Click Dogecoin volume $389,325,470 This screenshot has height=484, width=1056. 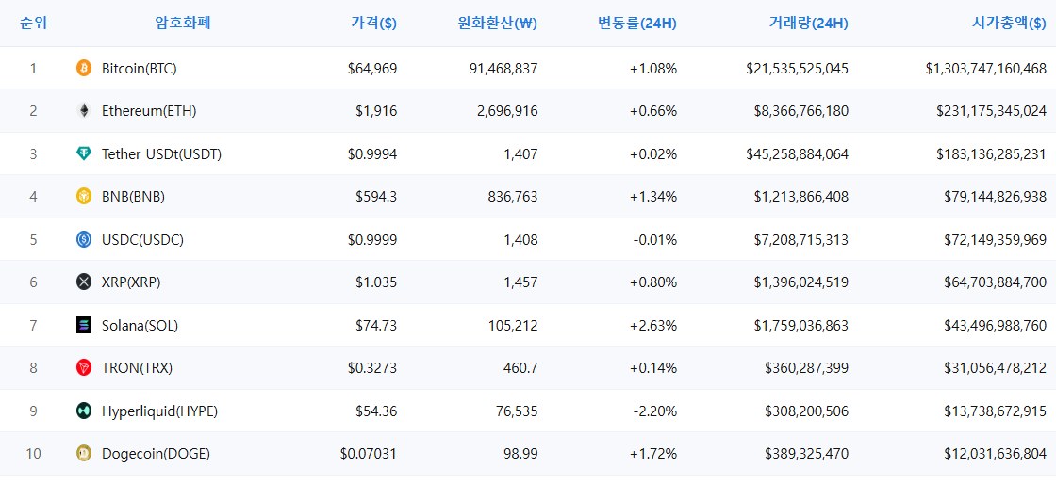[x=807, y=454]
